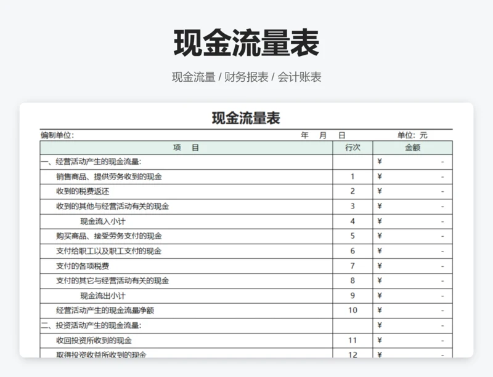Image resolution: width=493 pixels, height=377 pixels.
Task: Click row number 3 in 行次 column
Action: 352,207
